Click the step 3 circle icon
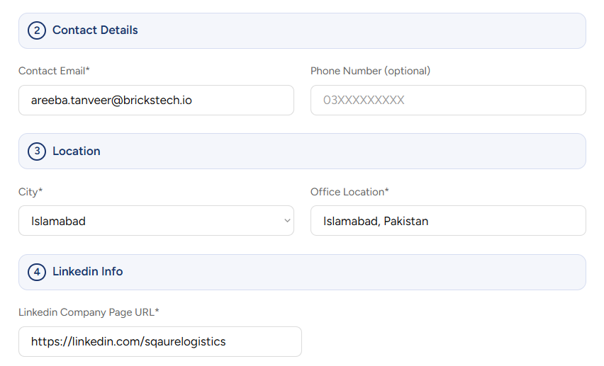 click(x=37, y=151)
